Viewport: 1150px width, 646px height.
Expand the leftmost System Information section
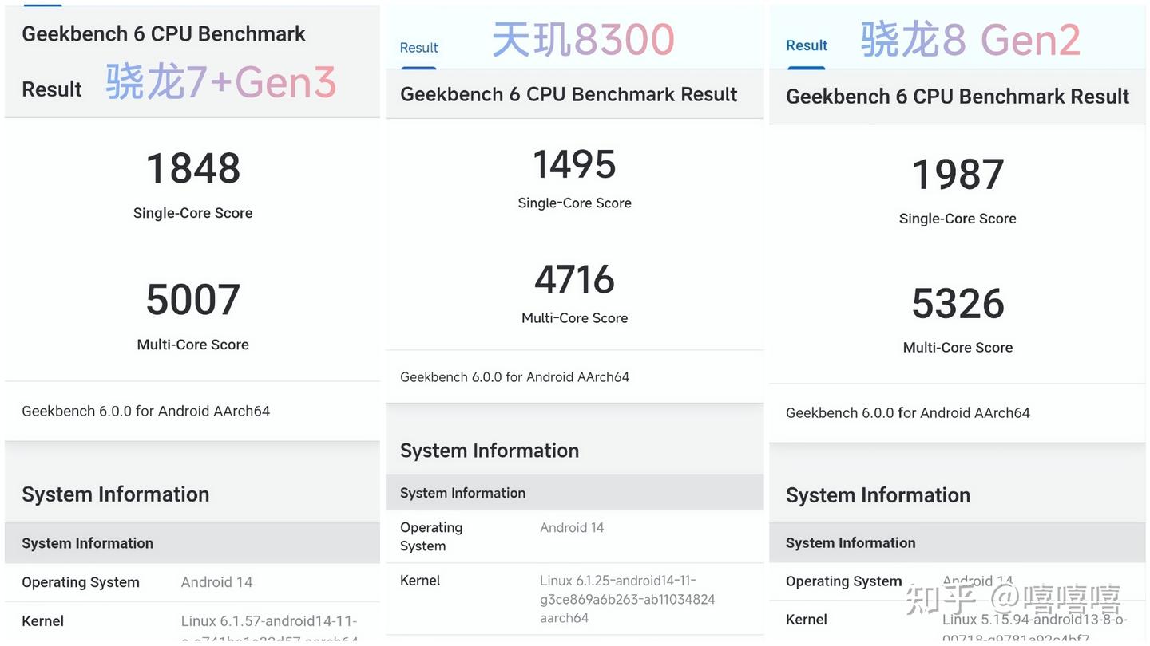pyautogui.click(x=115, y=494)
